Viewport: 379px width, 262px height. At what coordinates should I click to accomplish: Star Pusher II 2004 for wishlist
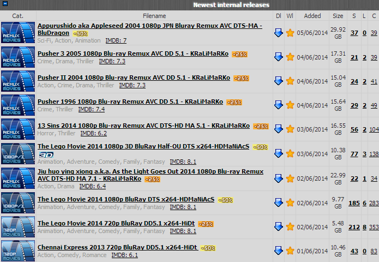(x=290, y=81)
